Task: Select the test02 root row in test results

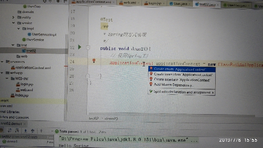Action: click(x=27, y=137)
